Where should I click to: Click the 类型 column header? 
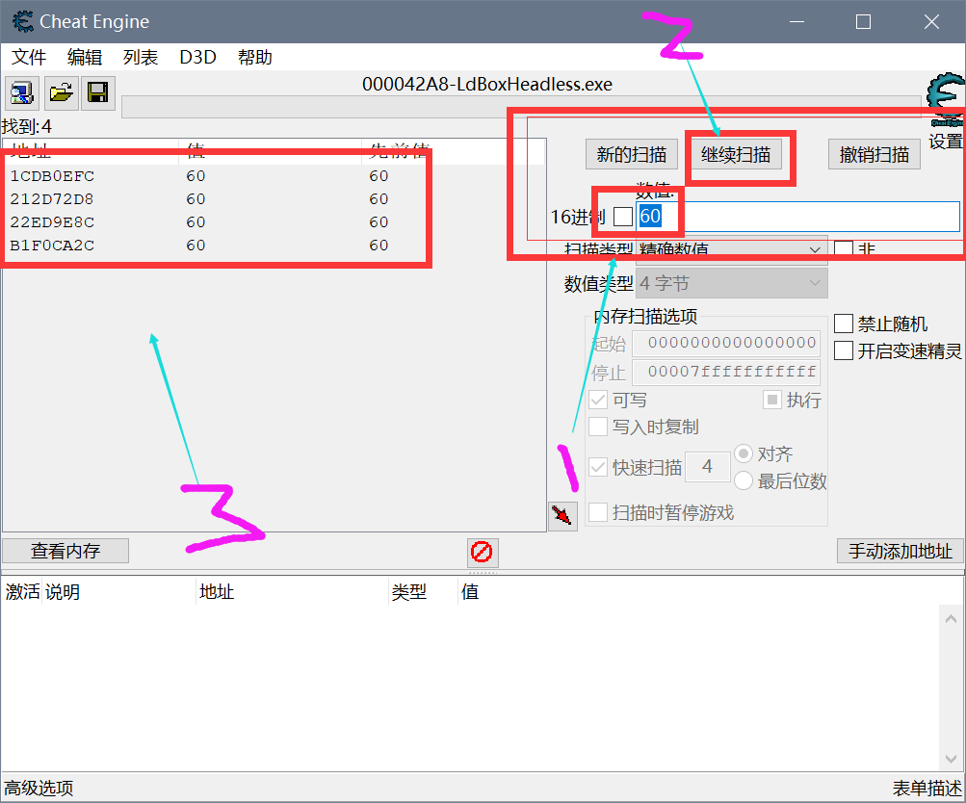click(x=423, y=592)
